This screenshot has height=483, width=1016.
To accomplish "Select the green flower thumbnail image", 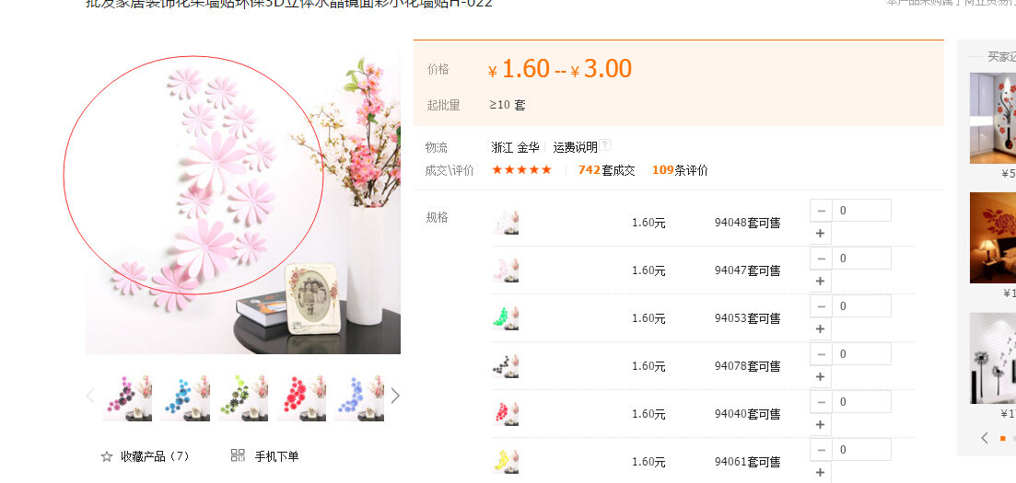I will 243,397.
